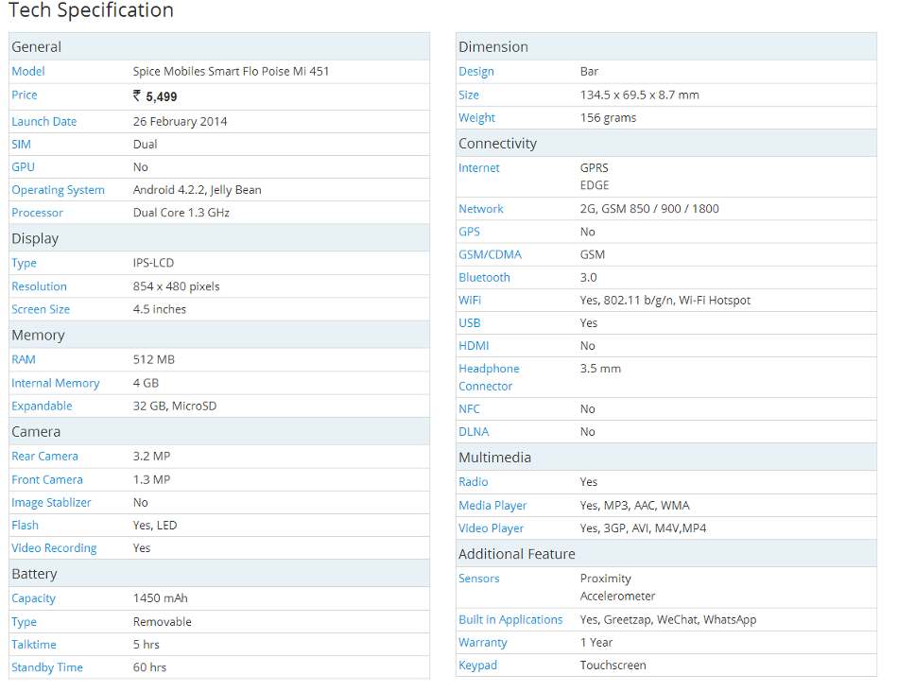Select the GSM/CDMA link
The height and width of the screenshot is (692, 898).
click(491, 255)
